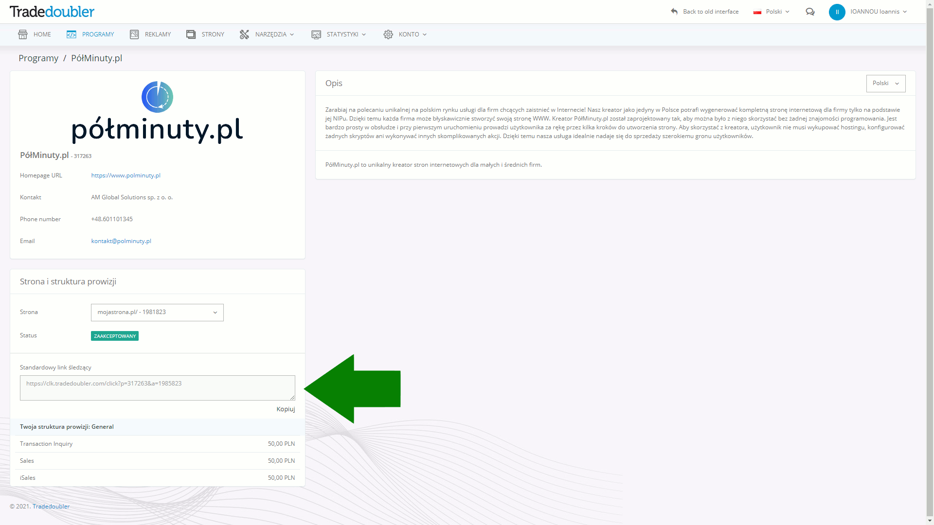Viewport: 934px width, 525px height.
Task: Click the iSales commission row label
Action: pos(28,478)
